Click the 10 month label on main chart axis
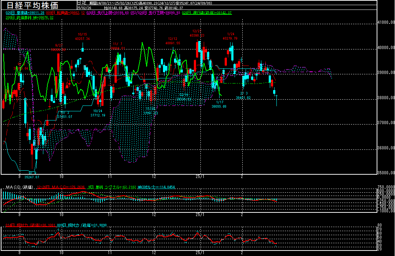 (x=61, y=177)
